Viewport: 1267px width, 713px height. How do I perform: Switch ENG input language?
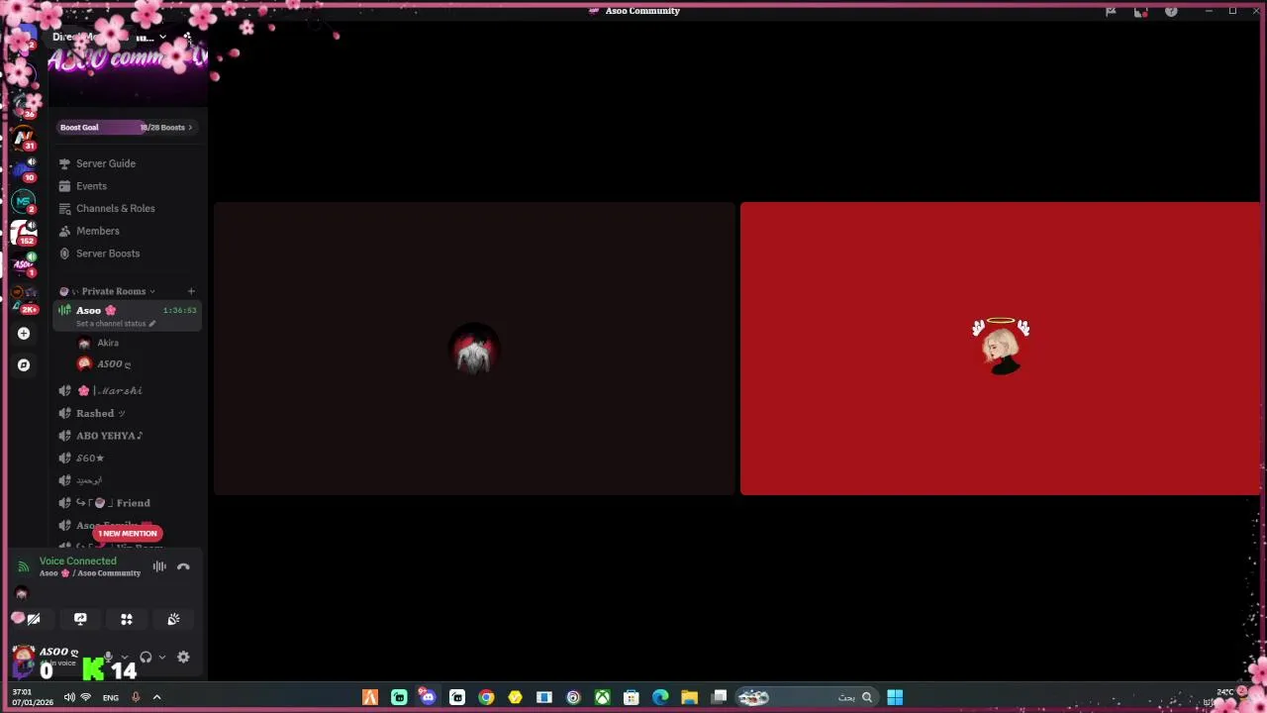[111, 697]
